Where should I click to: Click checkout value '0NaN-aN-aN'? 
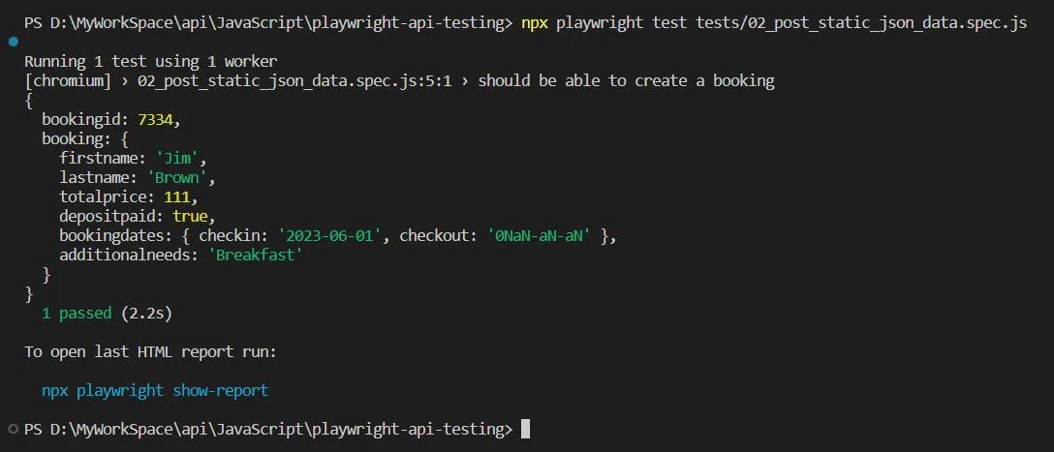[x=540, y=236]
